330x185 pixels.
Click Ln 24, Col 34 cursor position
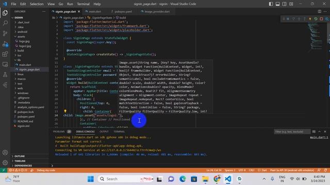point(213,170)
